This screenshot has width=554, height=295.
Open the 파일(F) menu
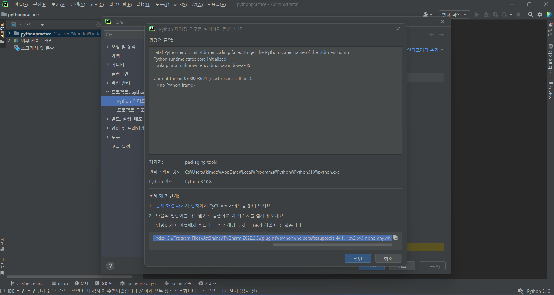21,4
